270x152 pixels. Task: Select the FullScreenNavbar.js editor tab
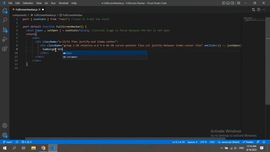pyautogui.click(x=26, y=10)
